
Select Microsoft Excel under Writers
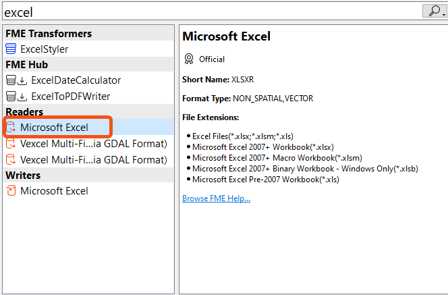(x=88, y=190)
